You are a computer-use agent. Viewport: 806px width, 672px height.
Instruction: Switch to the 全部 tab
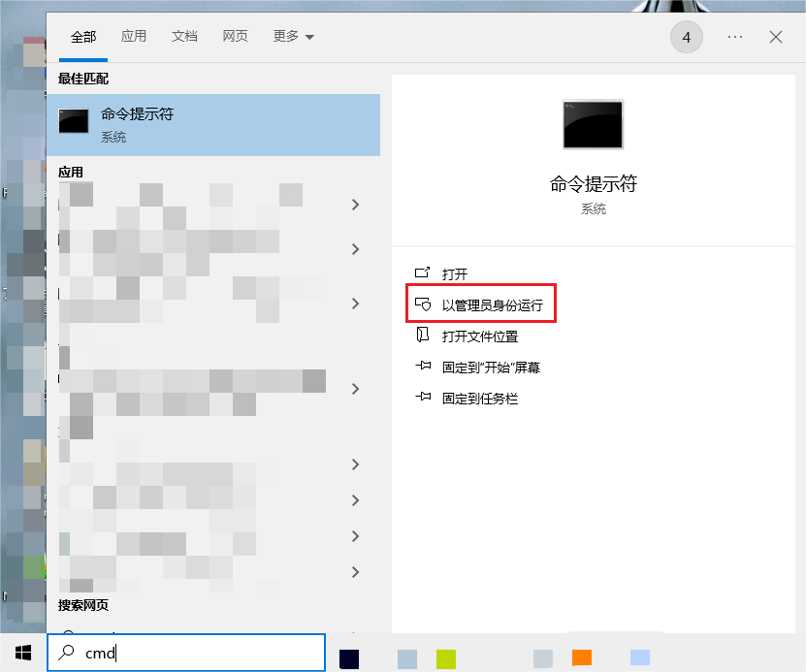83,37
